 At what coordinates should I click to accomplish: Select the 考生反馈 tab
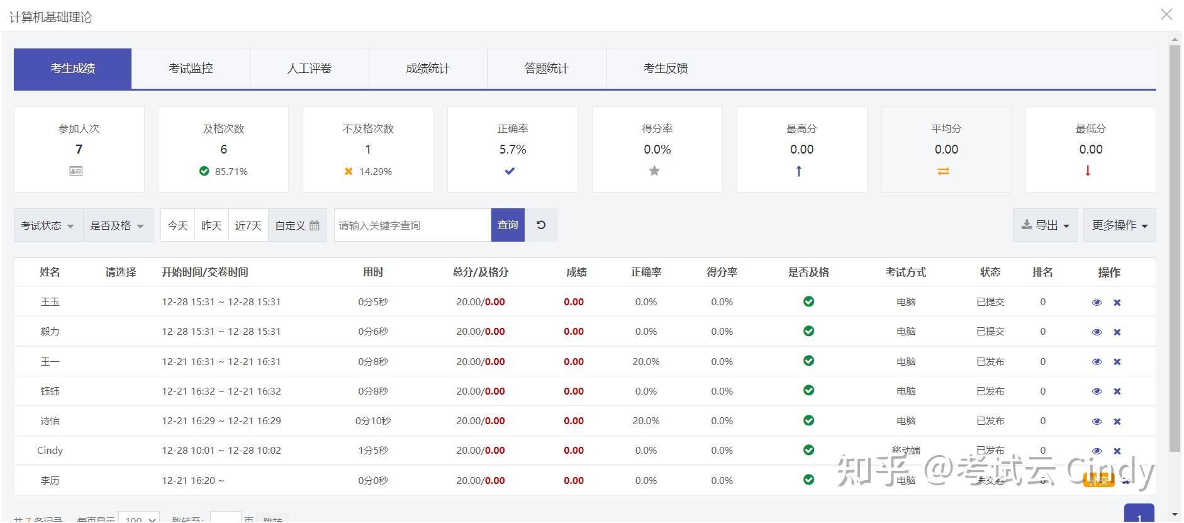click(x=666, y=69)
